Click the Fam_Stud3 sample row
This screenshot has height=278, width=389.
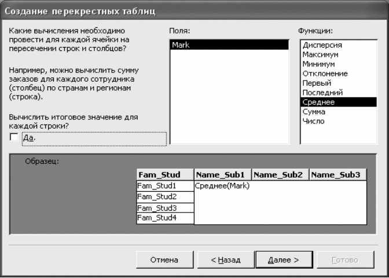click(165, 208)
